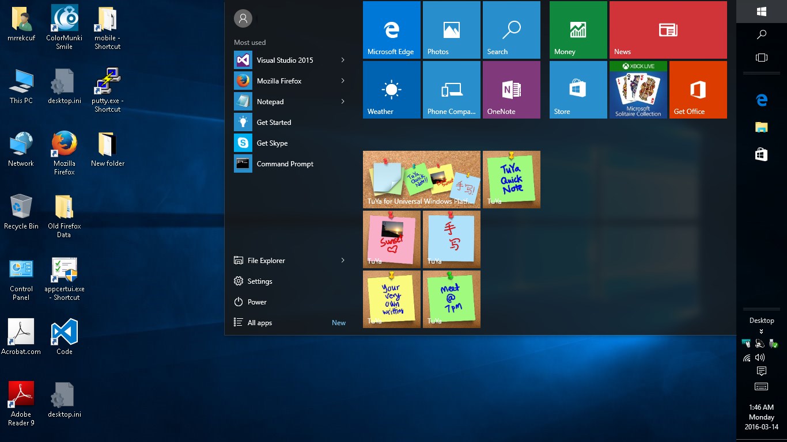787x442 pixels.
Task: Select the mrrekcuf user folder desktop icon
Action: tap(21, 24)
